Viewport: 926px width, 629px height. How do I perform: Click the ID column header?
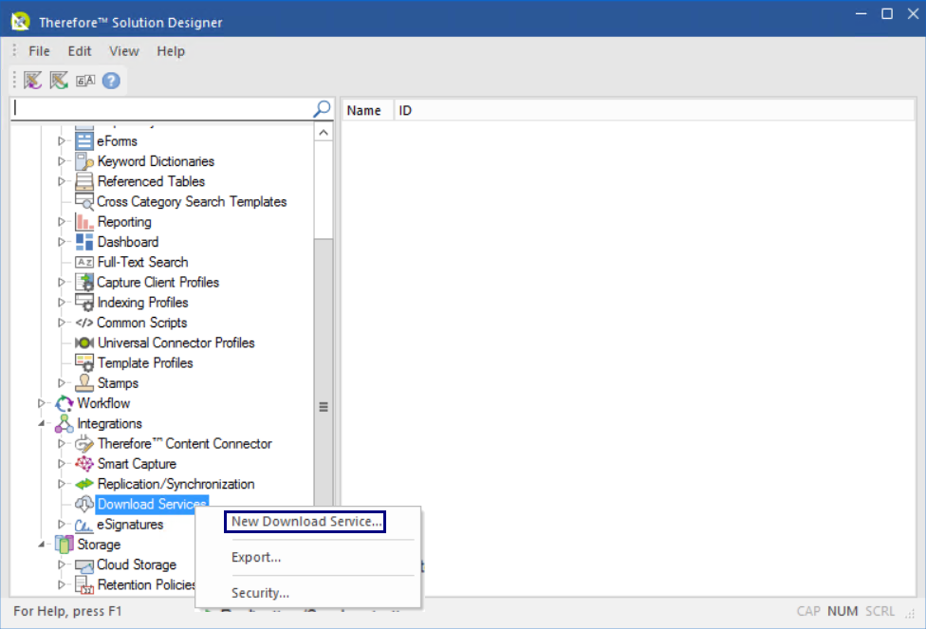pos(654,110)
